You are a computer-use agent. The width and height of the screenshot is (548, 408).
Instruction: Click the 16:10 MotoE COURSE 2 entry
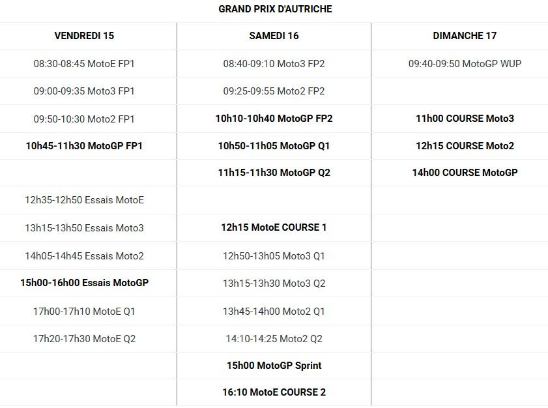pos(274,392)
